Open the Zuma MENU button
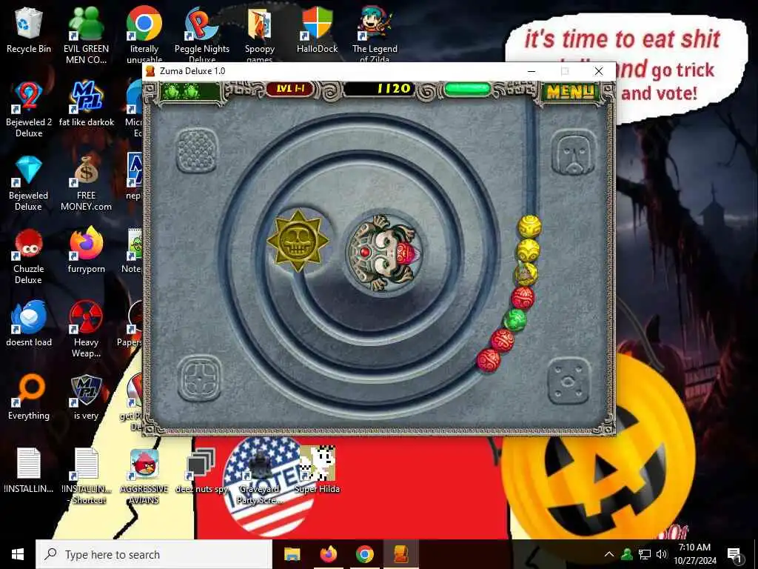The image size is (758, 569). [569, 91]
